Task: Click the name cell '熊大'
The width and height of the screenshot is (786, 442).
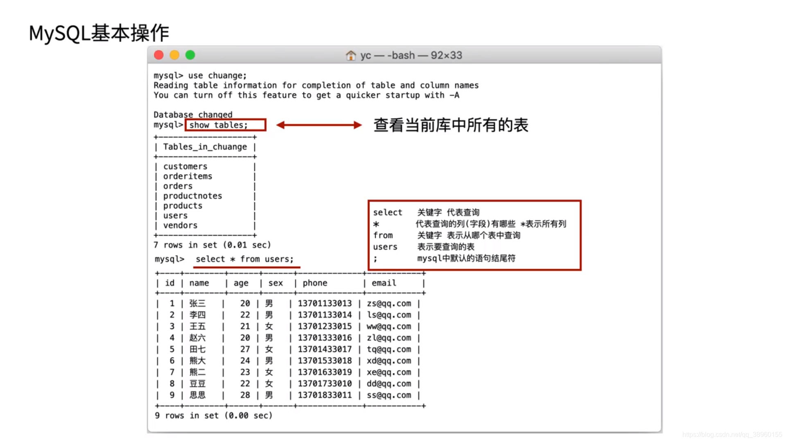Action: point(198,361)
